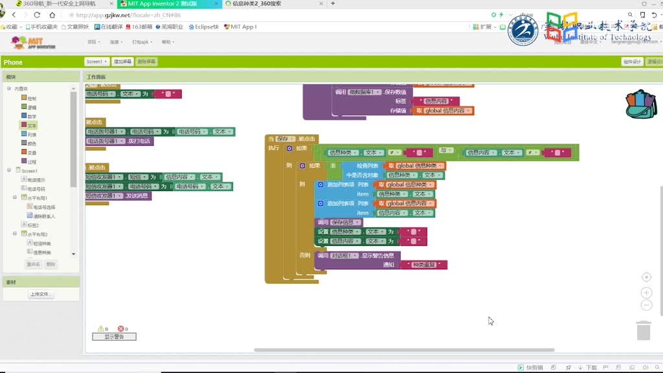Open the 项目 menu
The width and height of the screenshot is (663, 373).
pos(93,42)
